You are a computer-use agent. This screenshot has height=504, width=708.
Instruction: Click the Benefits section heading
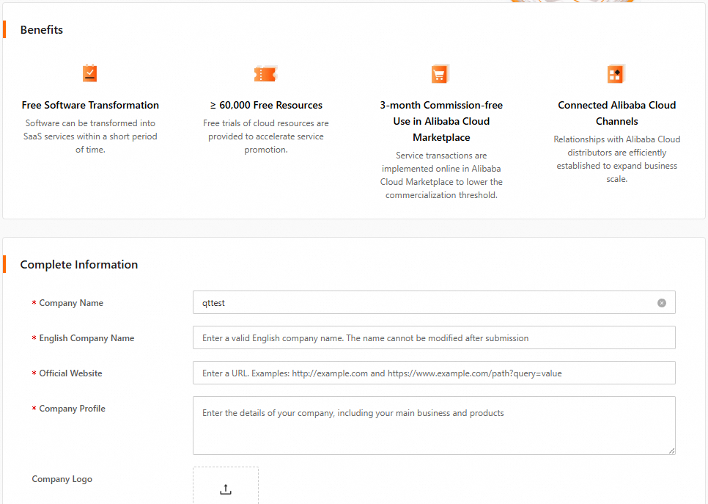[42, 30]
